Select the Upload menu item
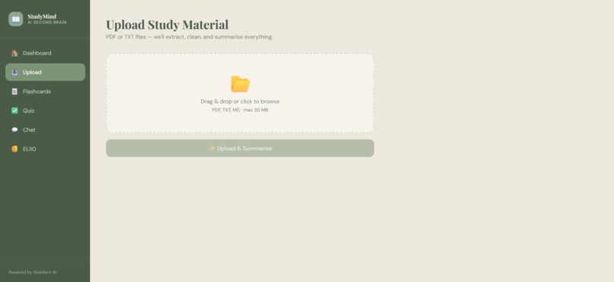 pos(45,72)
